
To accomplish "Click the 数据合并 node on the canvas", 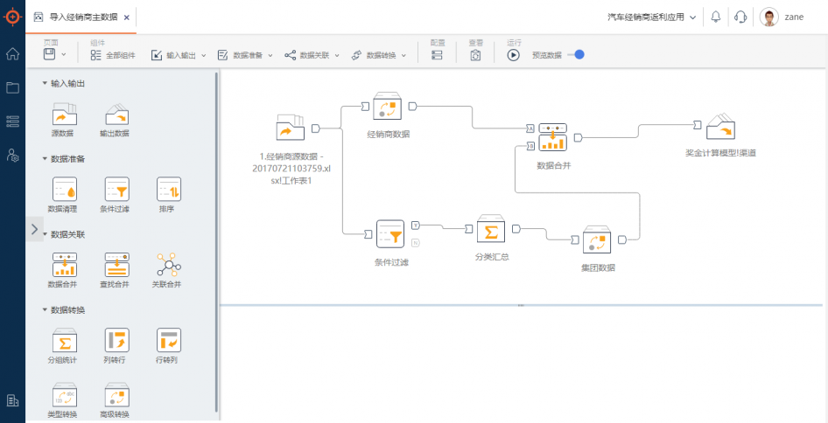I will [553, 137].
